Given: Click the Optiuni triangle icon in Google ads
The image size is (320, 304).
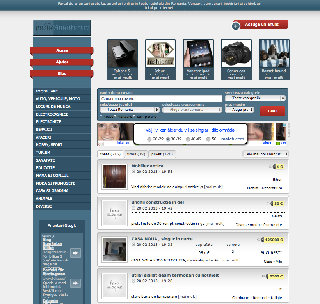Looking at the screenshot, I should [x=53, y=236].
